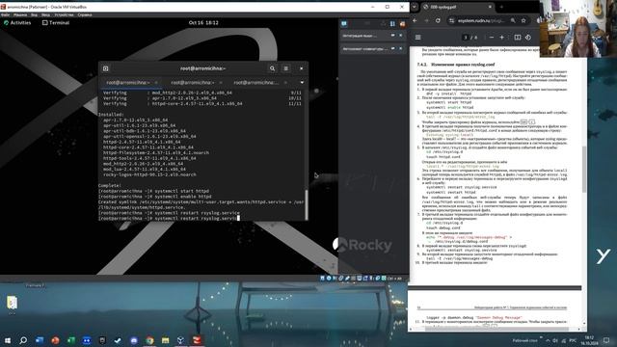Zoom out the PDF with minus button
The height and width of the screenshot is (347, 617).
click(492, 38)
